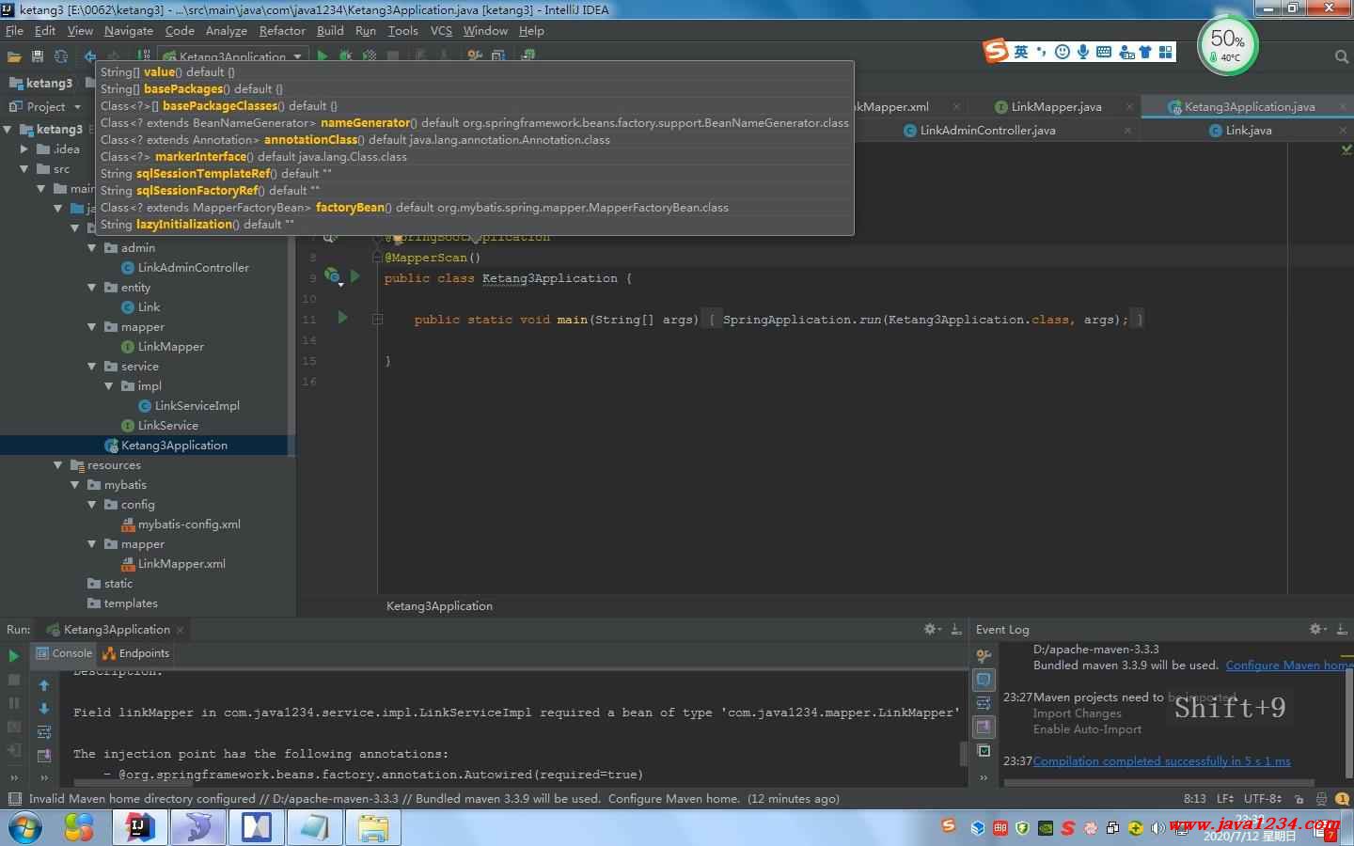
Task: Click Enable Auto-Import in Event Log
Action: [x=1087, y=729]
